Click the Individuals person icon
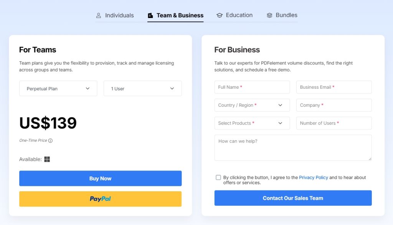 tap(99, 16)
